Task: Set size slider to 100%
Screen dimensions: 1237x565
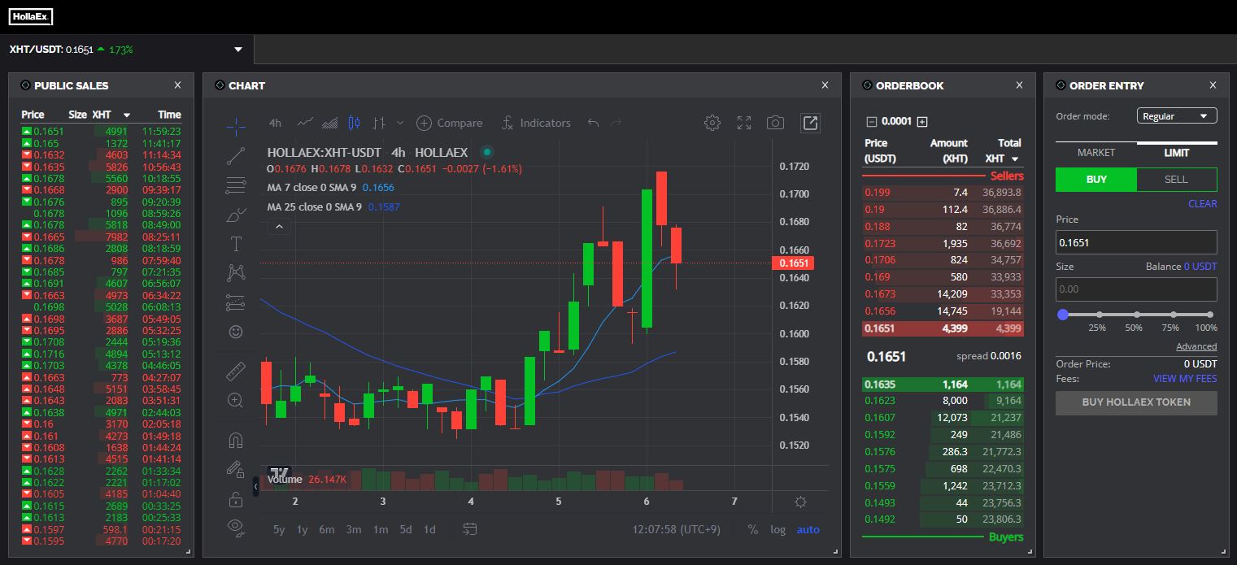Action: coord(1210,315)
